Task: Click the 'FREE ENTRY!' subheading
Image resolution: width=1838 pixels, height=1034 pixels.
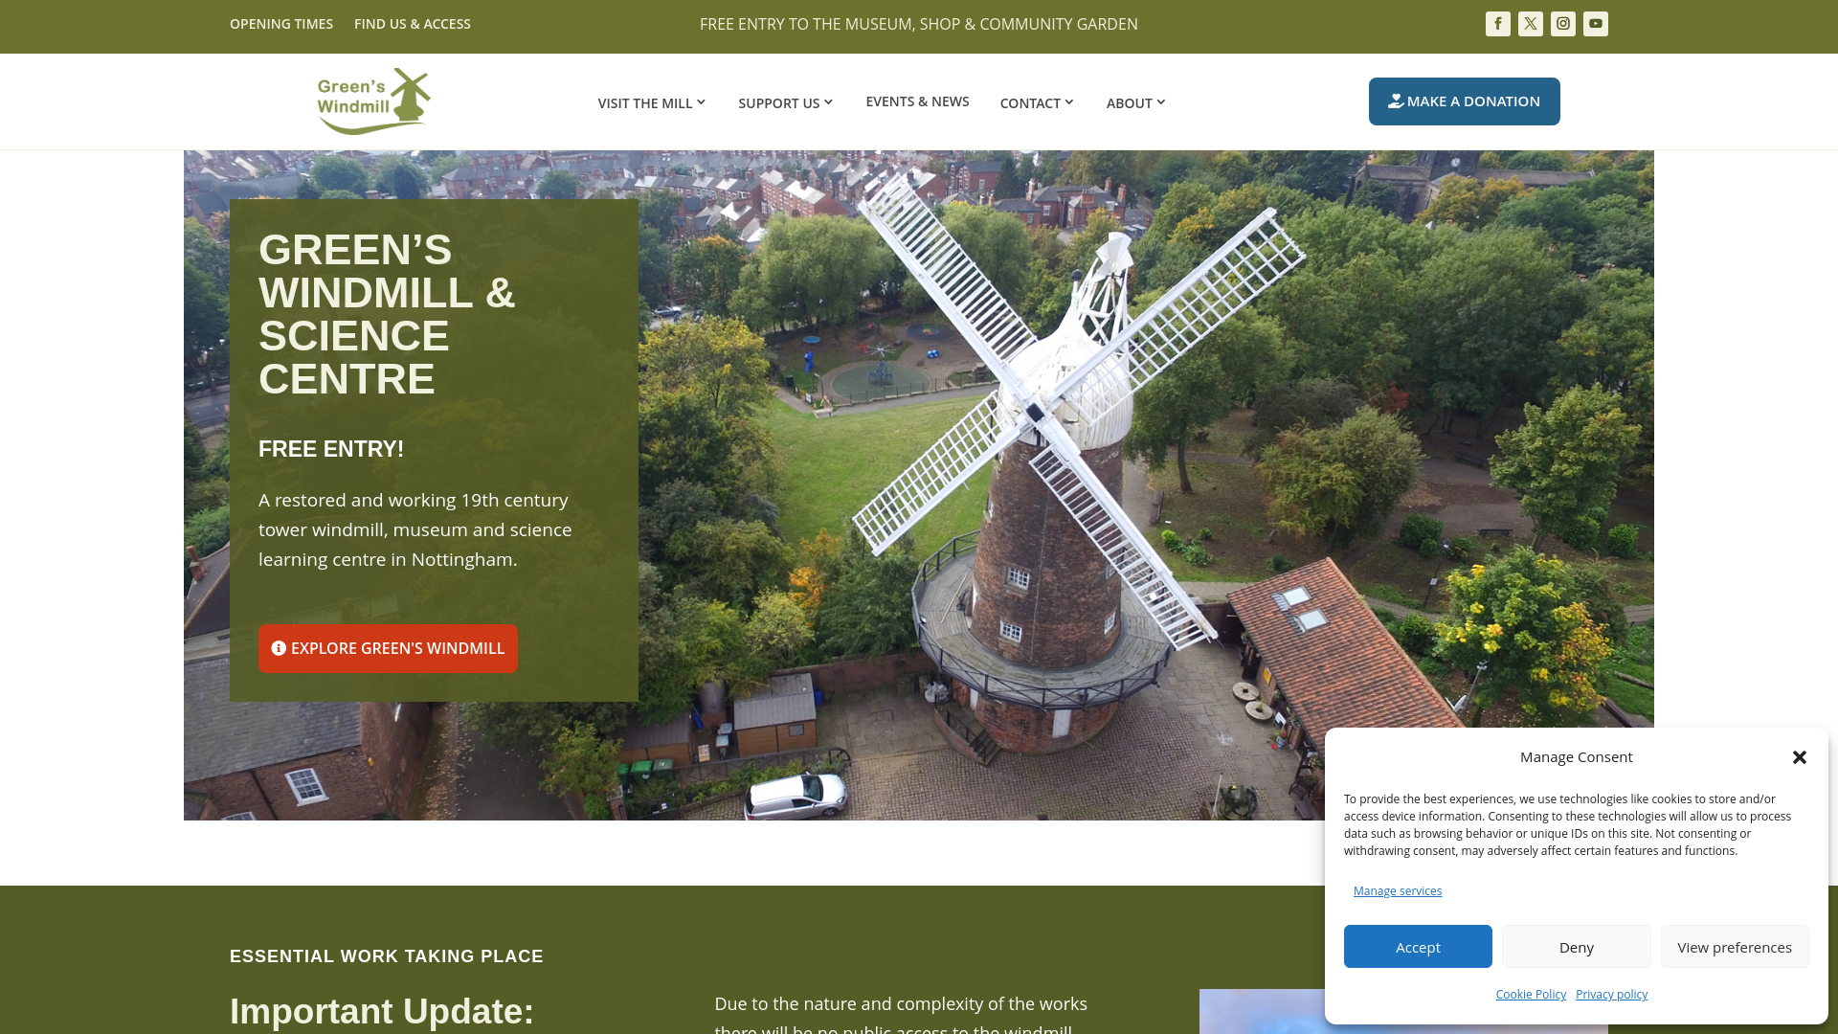Action: pos(331,449)
